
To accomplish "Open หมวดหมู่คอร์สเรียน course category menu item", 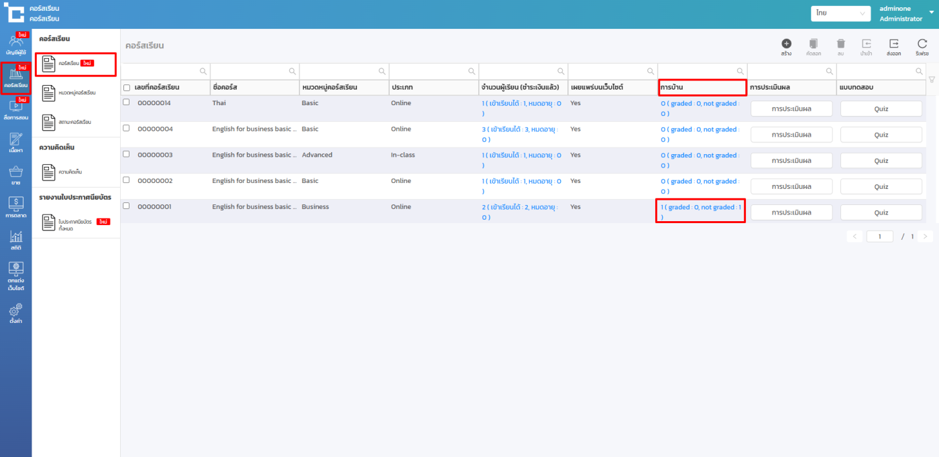I will pos(76,92).
